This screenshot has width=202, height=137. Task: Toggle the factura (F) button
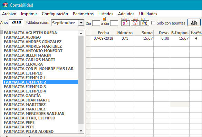coord(125,23)
